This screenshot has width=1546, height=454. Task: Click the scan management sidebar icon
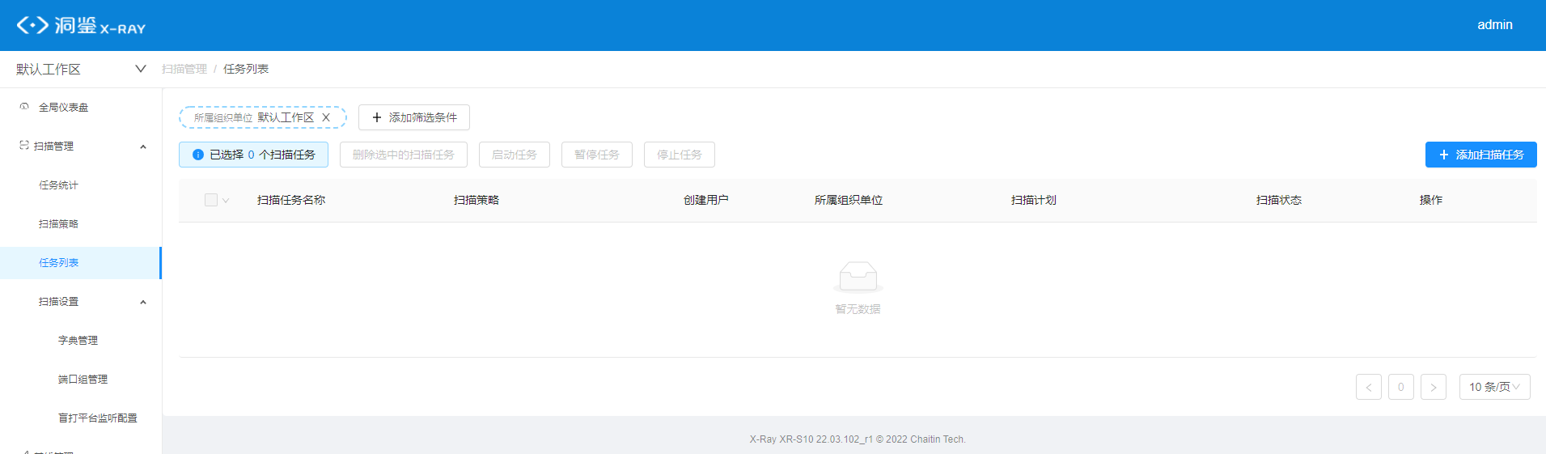pyautogui.click(x=24, y=146)
